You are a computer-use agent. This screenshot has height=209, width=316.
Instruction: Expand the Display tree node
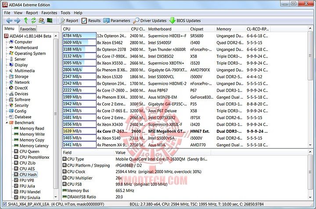7,65
